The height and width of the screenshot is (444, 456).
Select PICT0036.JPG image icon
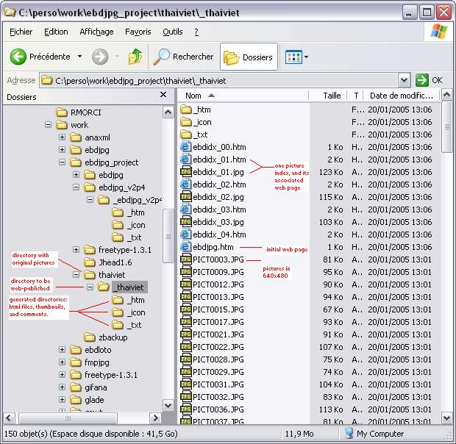point(185,409)
